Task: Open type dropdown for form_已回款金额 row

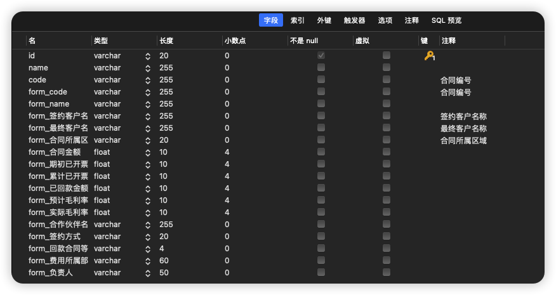Action: click(x=148, y=188)
